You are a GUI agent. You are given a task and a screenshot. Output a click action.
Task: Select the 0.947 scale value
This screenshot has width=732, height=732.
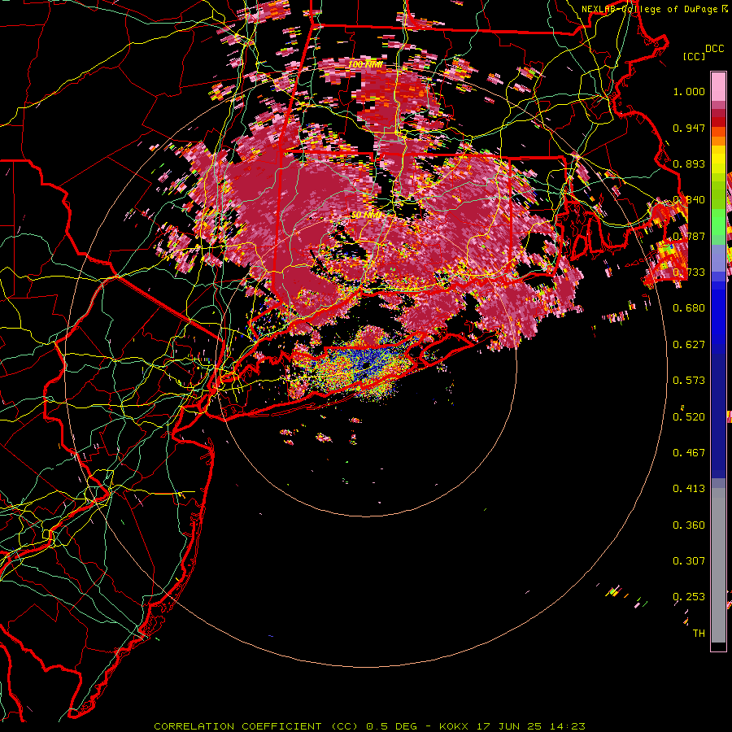689,128
